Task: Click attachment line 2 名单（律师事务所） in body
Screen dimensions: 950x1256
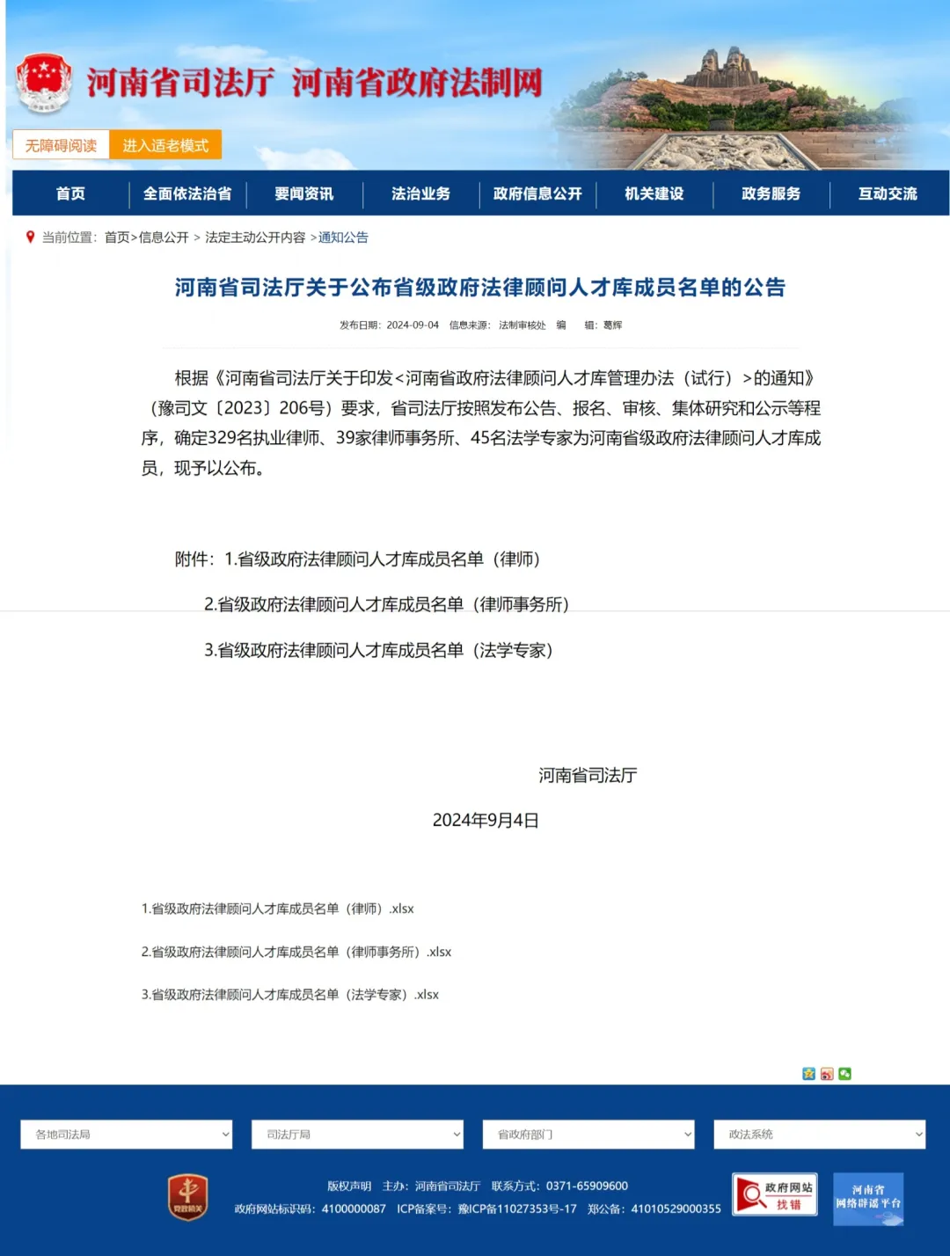Action: tap(387, 604)
